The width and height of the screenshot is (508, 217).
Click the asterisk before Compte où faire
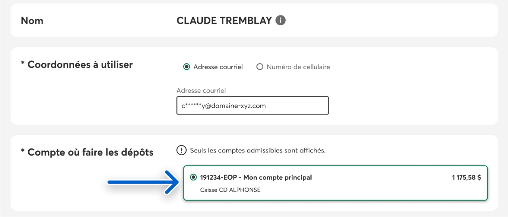23,151
